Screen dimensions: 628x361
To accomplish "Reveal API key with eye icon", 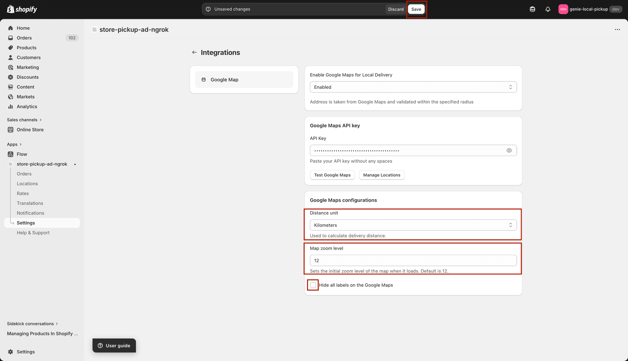I will [x=509, y=150].
